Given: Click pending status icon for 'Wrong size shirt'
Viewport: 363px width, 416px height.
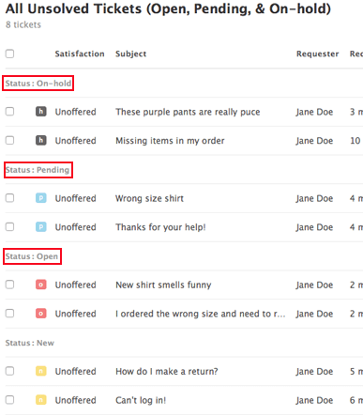Looking at the screenshot, I should pyautogui.click(x=41, y=198).
